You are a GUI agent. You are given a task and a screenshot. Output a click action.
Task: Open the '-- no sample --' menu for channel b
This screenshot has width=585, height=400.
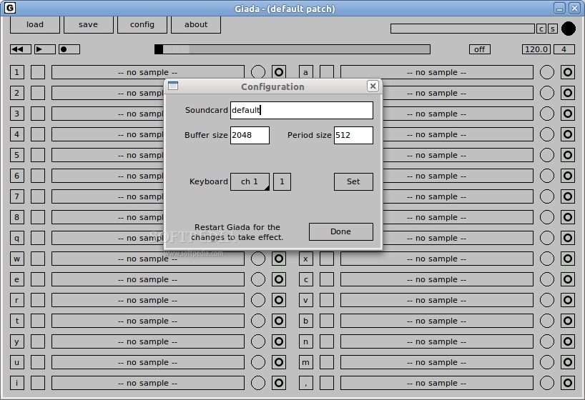(x=436, y=321)
